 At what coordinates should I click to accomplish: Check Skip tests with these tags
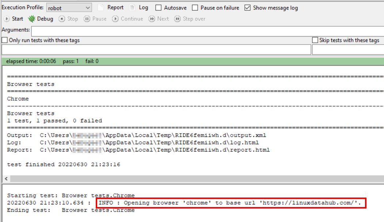315,40
